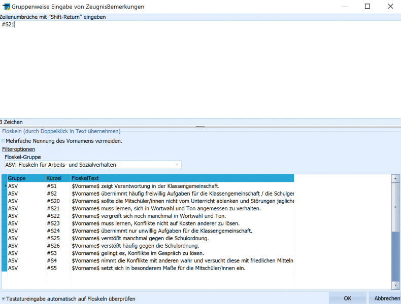Click inside the remarks text area containing #S21
The width and height of the screenshot is (401, 304).
point(201,69)
